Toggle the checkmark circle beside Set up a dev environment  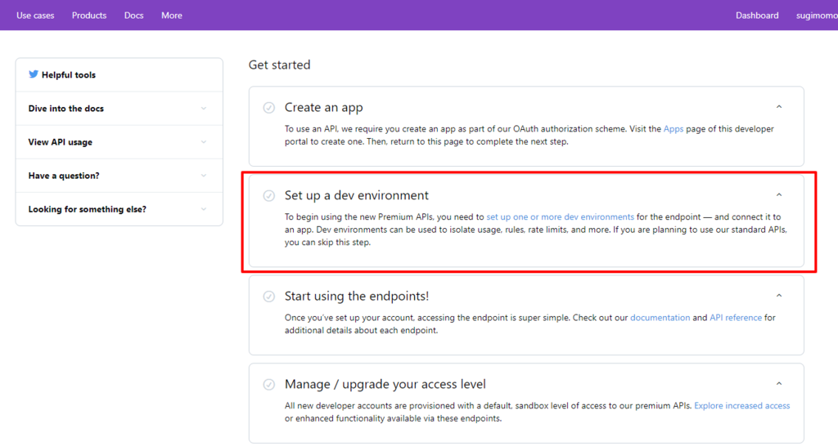(268, 196)
